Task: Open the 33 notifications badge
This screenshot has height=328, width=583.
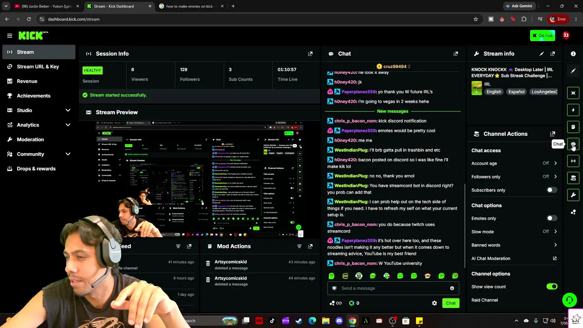Action: 566,36
